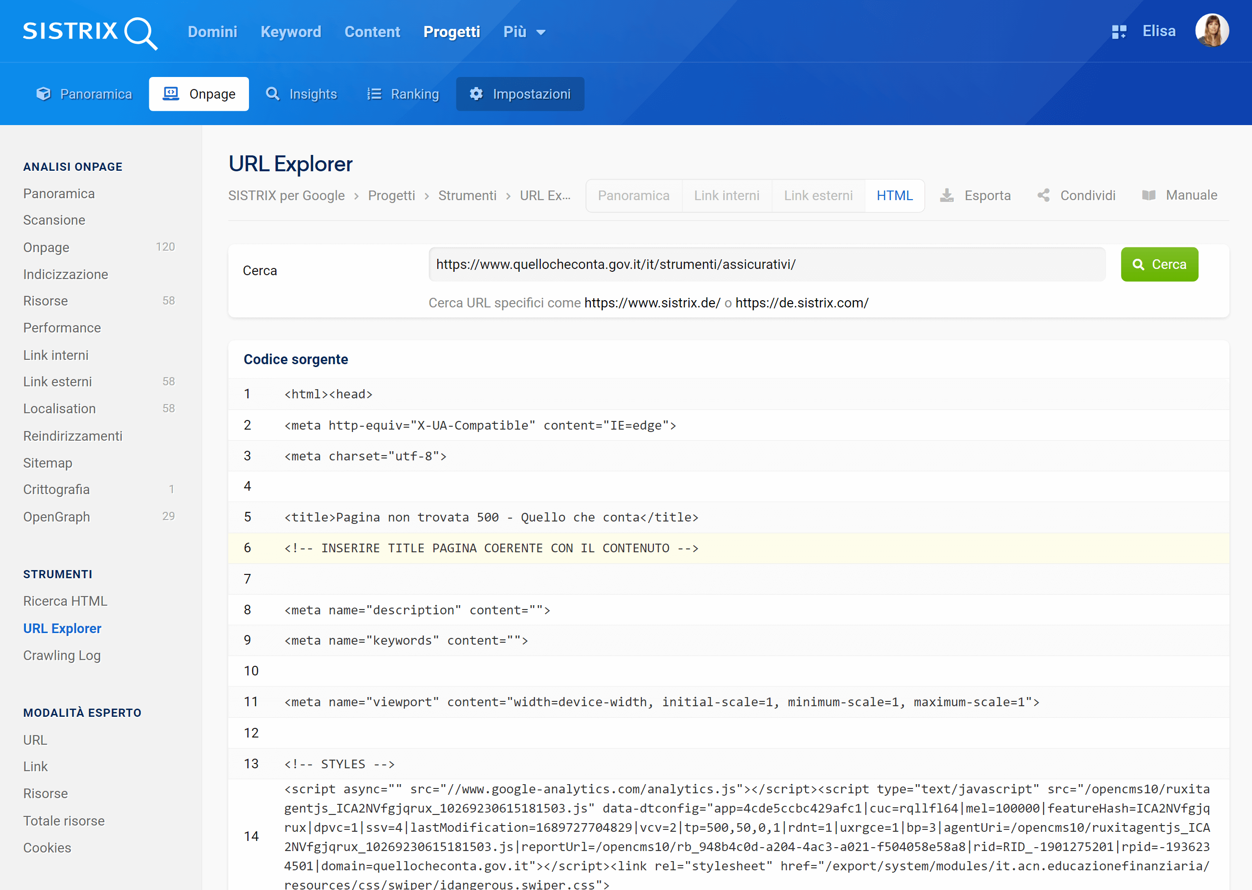Click the https://de.sistrix.com/ example link
1252x890 pixels.
(x=802, y=303)
